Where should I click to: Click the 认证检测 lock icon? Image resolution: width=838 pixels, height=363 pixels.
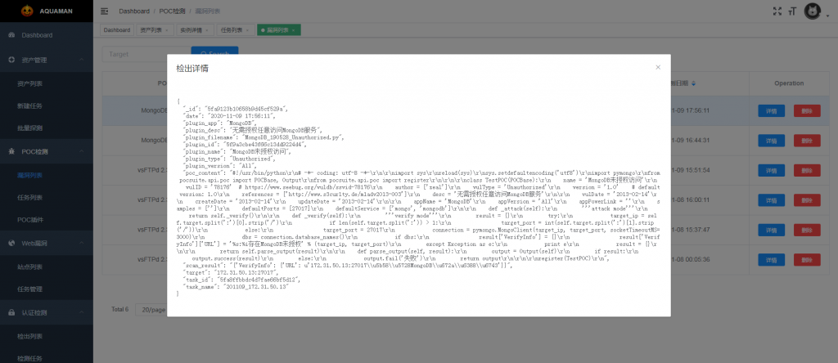[11, 312]
